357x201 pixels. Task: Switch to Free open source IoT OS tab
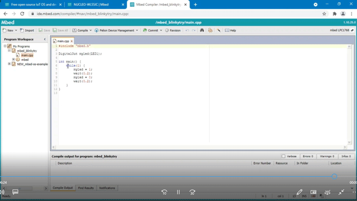[33, 5]
